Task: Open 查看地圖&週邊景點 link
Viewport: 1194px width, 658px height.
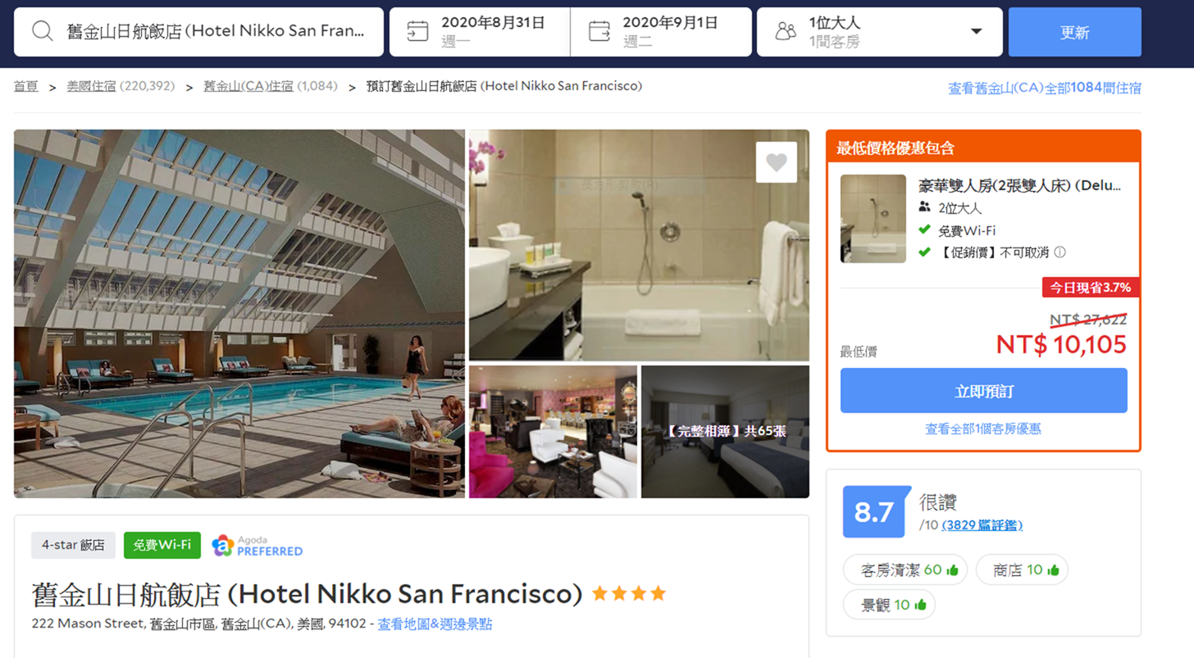Action: 435,624
